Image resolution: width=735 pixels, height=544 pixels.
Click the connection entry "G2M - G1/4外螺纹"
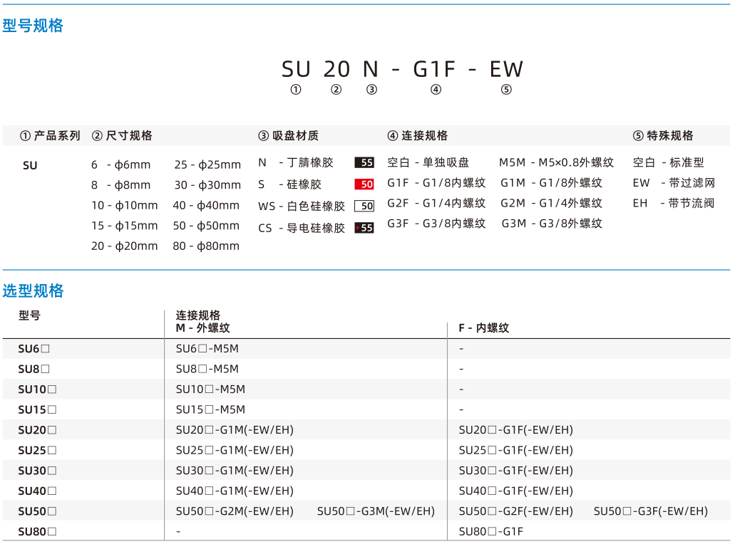click(x=551, y=203)
